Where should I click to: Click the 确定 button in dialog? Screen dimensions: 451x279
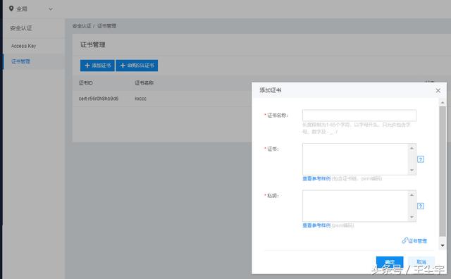[390, 262]
